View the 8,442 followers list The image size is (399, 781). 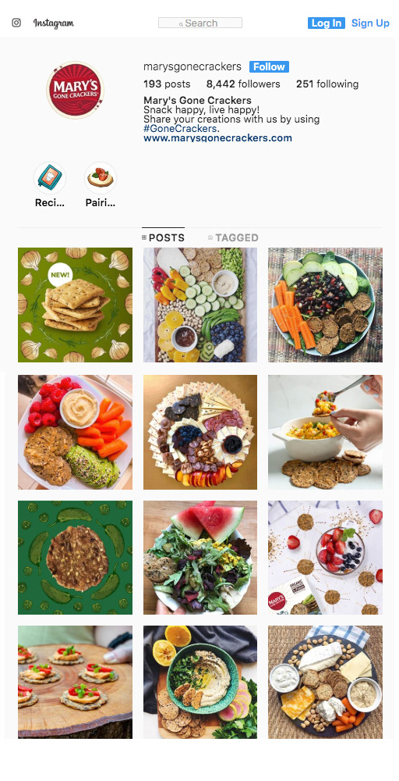(243, 84)
